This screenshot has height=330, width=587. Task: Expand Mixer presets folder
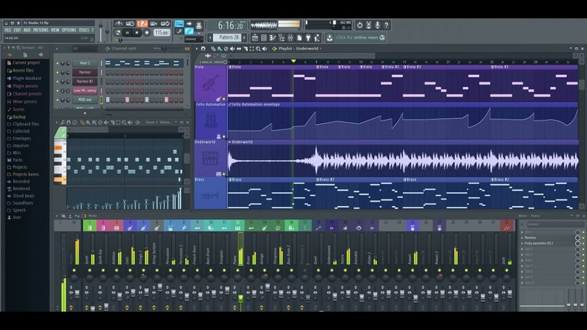(25, 102)
